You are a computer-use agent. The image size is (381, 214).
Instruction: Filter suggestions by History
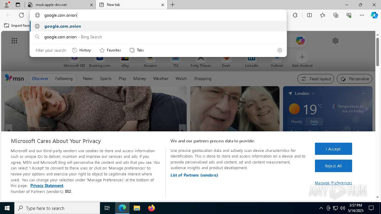(x=82, y=50)
